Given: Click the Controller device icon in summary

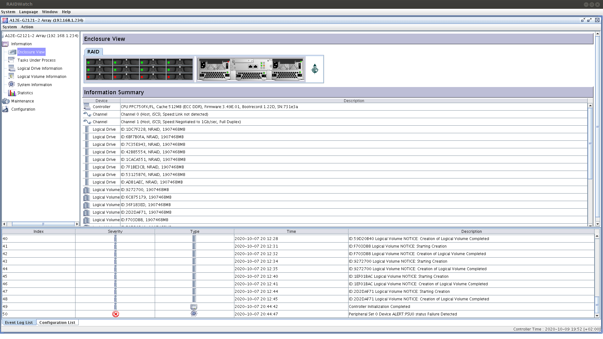Looking at the screenshot, I should pos(87,107).
